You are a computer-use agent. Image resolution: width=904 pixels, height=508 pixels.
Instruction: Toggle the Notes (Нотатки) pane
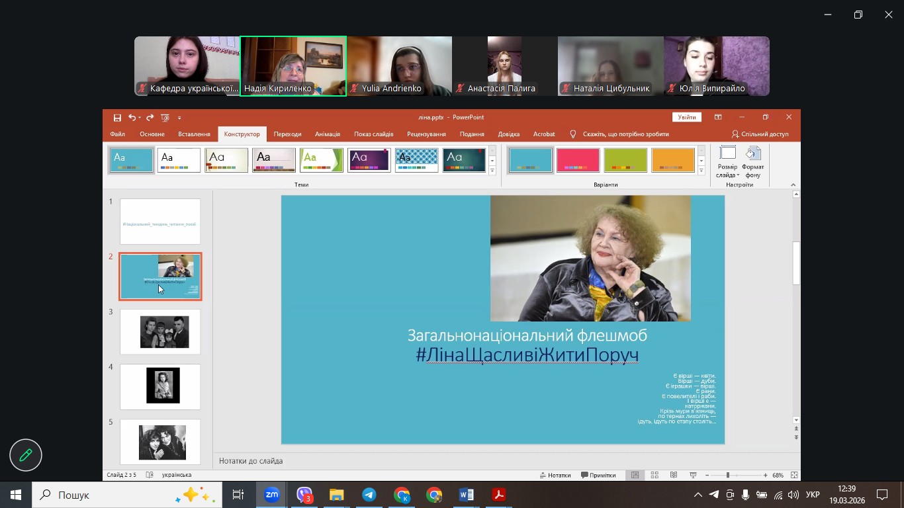pyautogui.click(x=555, y=475)
